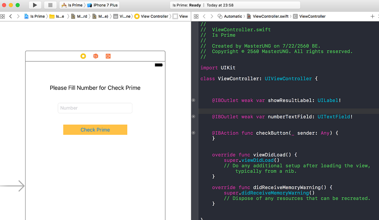The width and height of the screenshot is (379, 220).
Task: Add a new editor tab with plus icon
Action: pyautogui.click(x=373, y=16)
